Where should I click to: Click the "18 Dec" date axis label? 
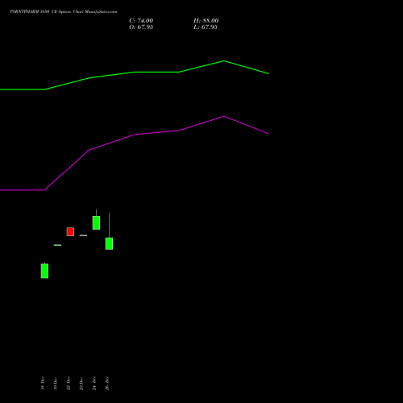[x=43, y=383]
